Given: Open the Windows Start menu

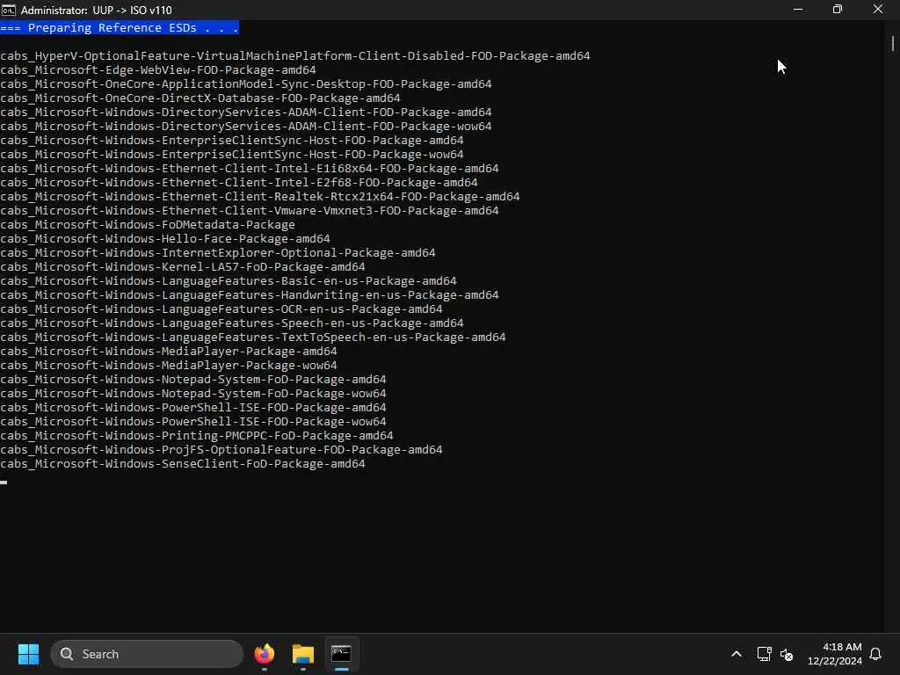Looking at the screenshot, I should [28, 654].
